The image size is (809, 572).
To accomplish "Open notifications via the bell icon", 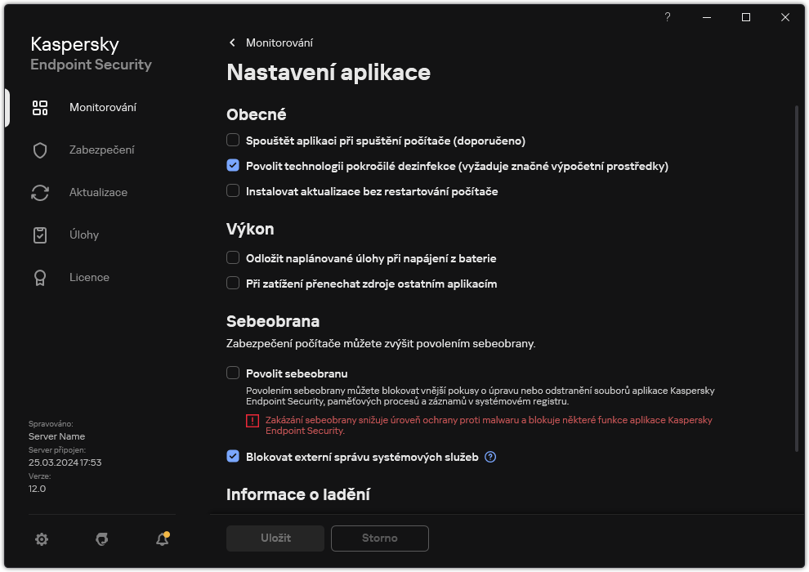I will click(162, 539).
